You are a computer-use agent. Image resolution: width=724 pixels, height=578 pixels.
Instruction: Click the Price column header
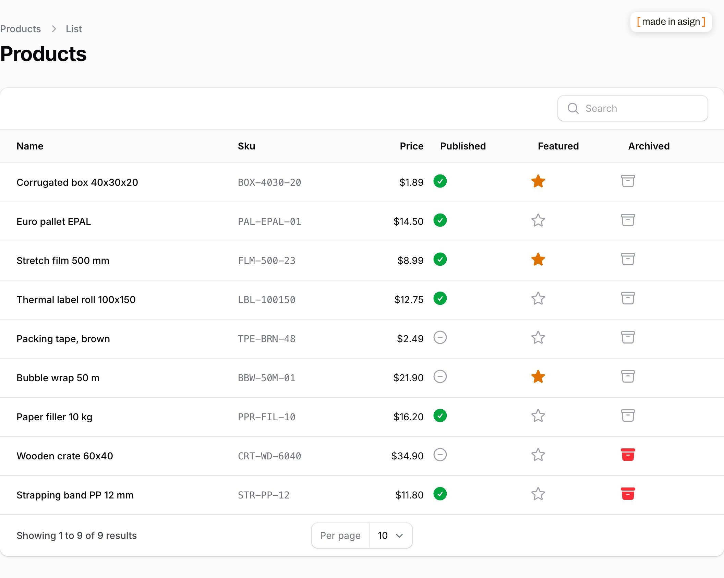[x=411, y=146]
